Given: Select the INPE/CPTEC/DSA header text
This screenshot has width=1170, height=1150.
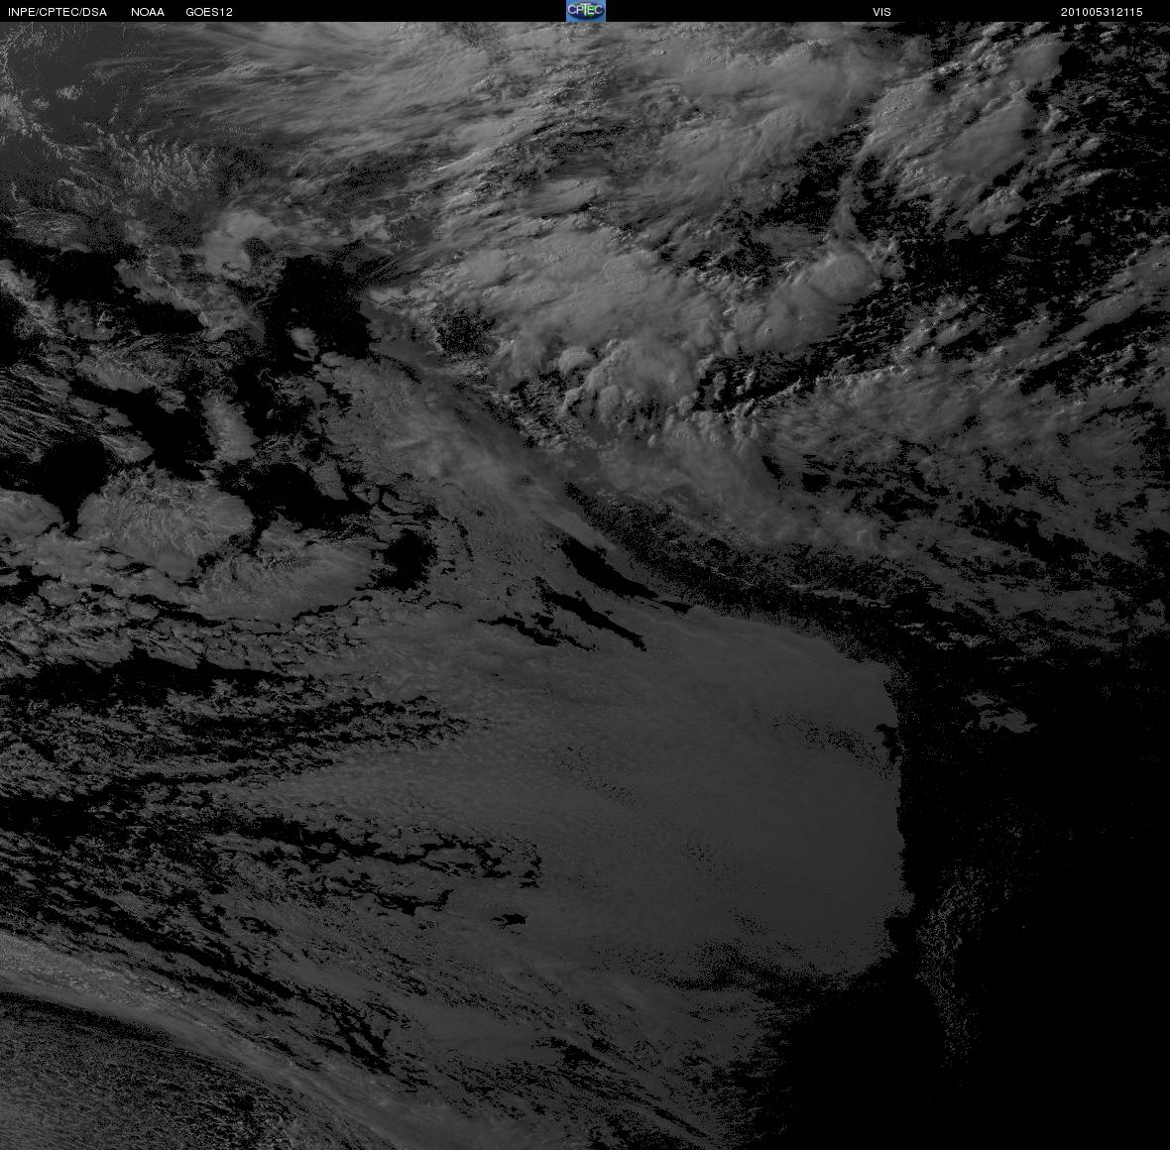Looking at the screenshot, I should [x=58, y=12].
